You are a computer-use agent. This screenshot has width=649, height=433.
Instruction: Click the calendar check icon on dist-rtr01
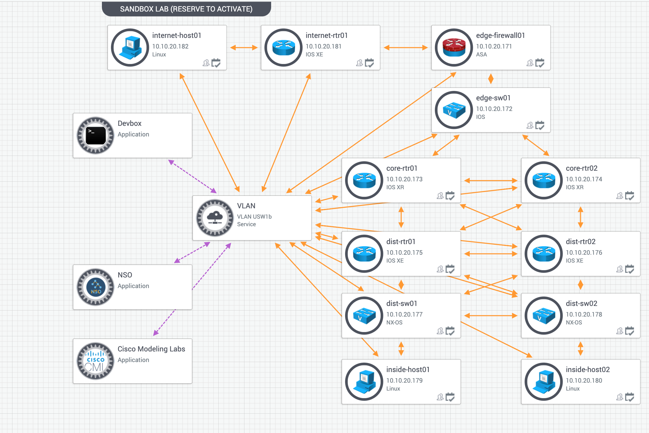pos(450,269)
